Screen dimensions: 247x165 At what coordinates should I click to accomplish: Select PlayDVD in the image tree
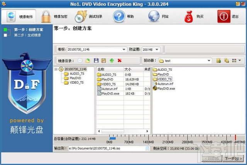75,78
